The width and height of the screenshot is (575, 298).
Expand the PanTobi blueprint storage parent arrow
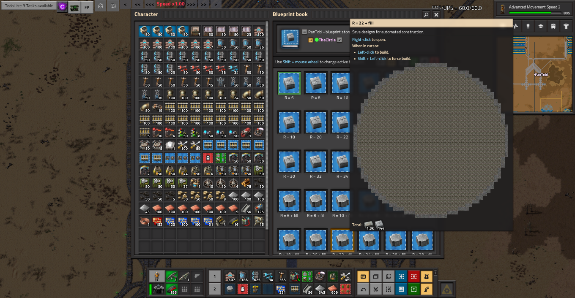304,32
